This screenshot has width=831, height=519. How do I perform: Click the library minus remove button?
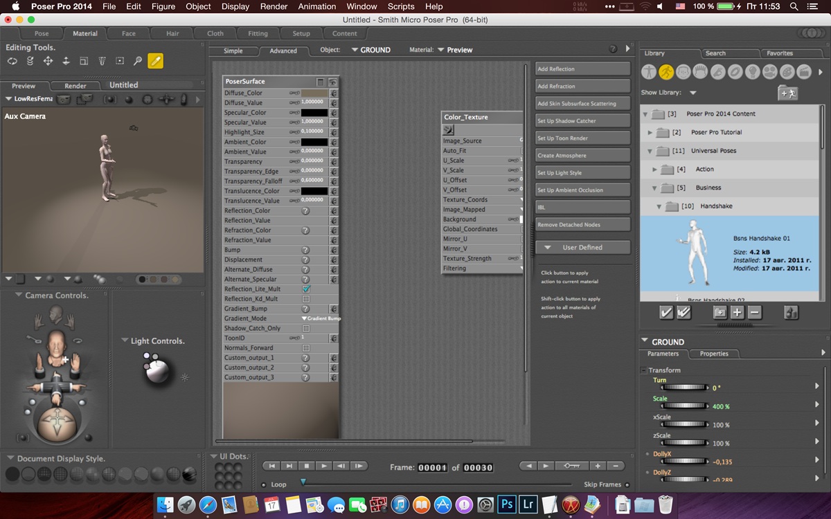[755, 313]
